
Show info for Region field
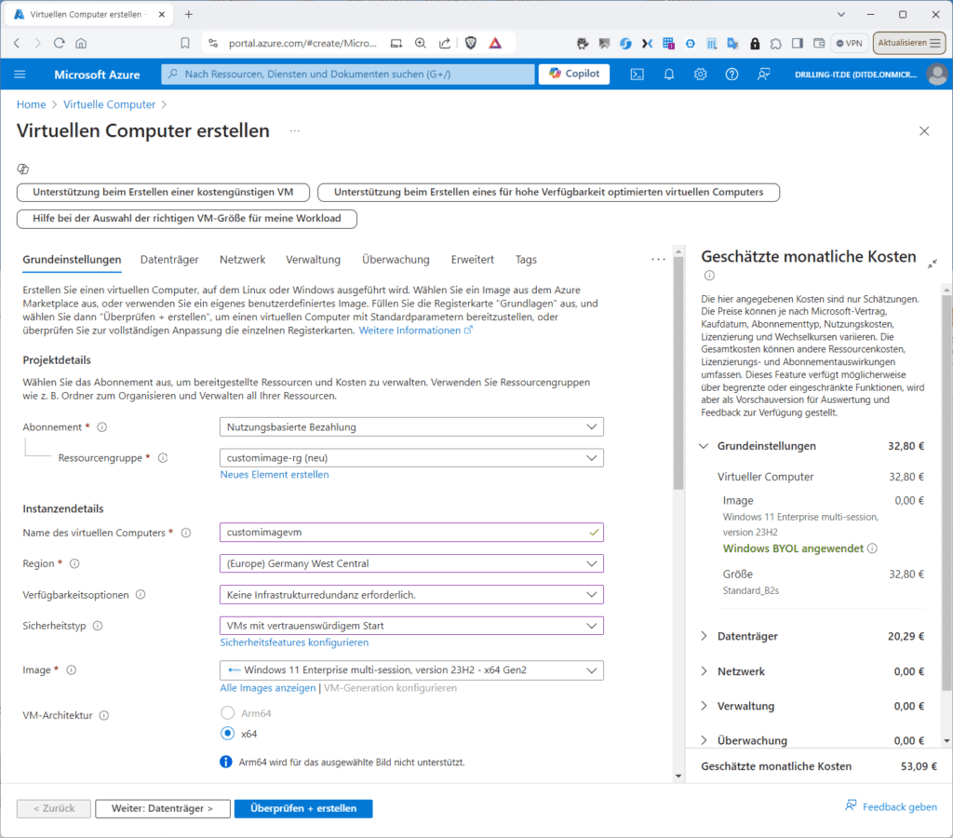point(74,563)
